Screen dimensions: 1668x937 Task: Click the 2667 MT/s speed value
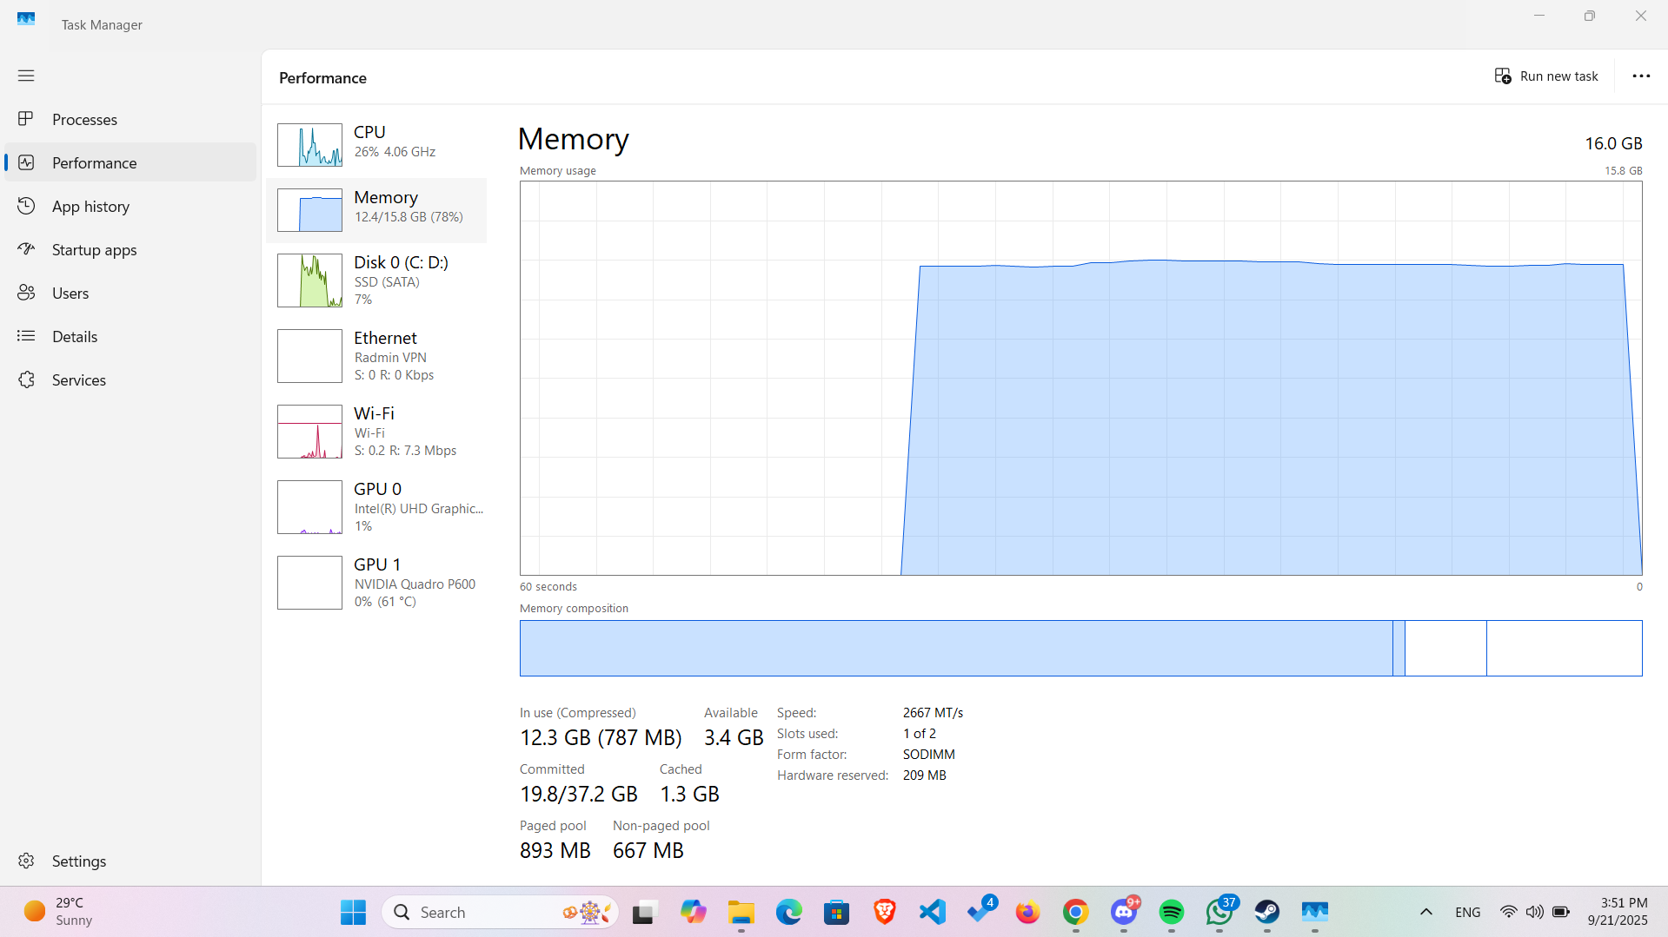933,712
